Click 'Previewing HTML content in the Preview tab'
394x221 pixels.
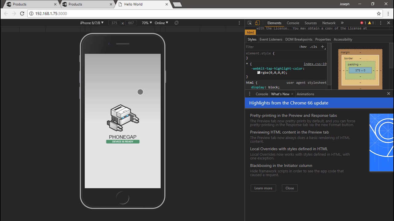click(289, 132)
